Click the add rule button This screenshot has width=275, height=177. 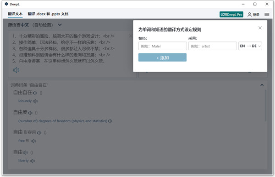point(162,57)
